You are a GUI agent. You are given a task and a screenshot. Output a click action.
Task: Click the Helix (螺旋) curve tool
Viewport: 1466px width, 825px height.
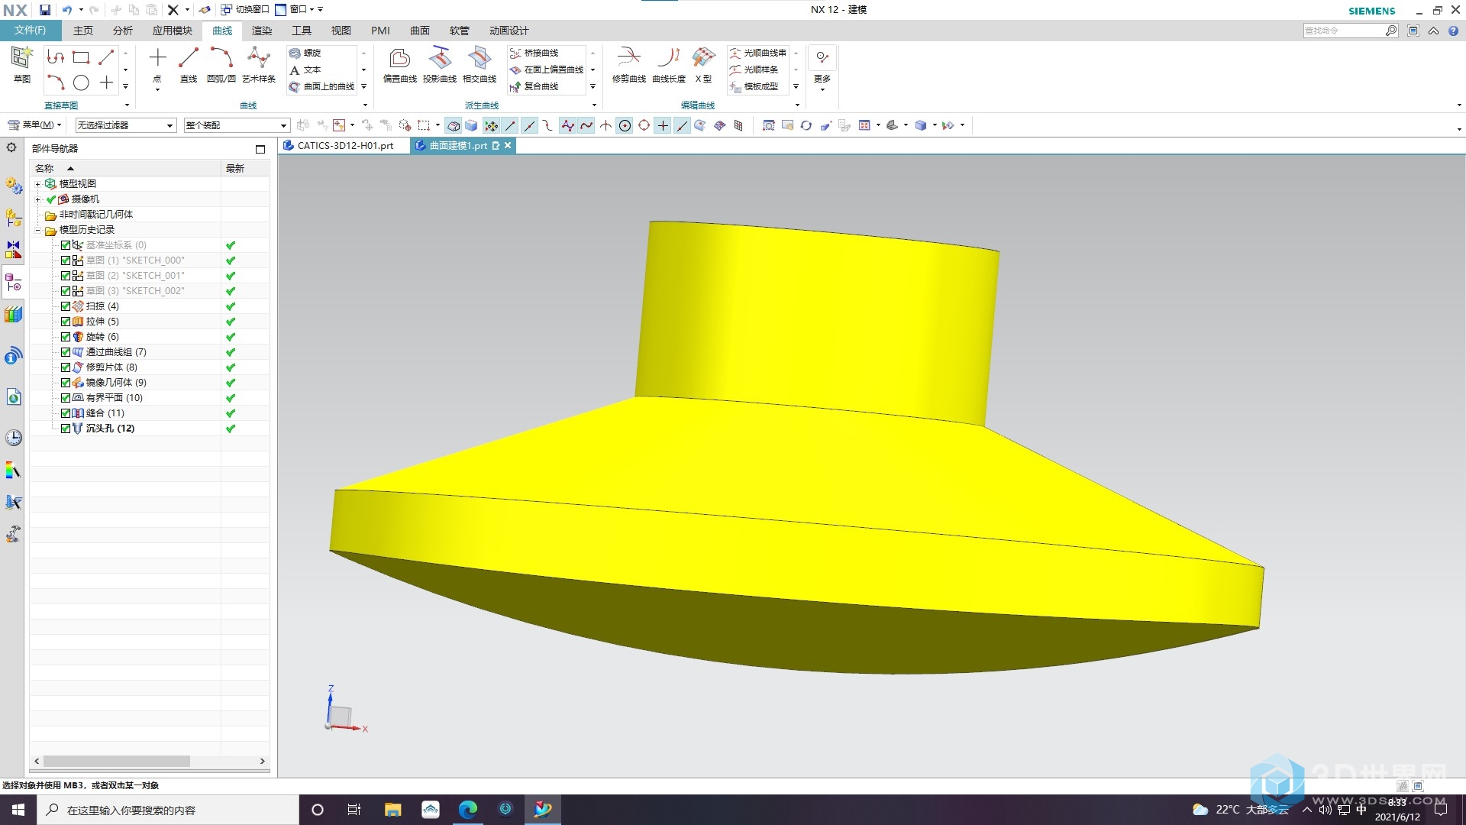pyautogui.click(x=305, y=53)
